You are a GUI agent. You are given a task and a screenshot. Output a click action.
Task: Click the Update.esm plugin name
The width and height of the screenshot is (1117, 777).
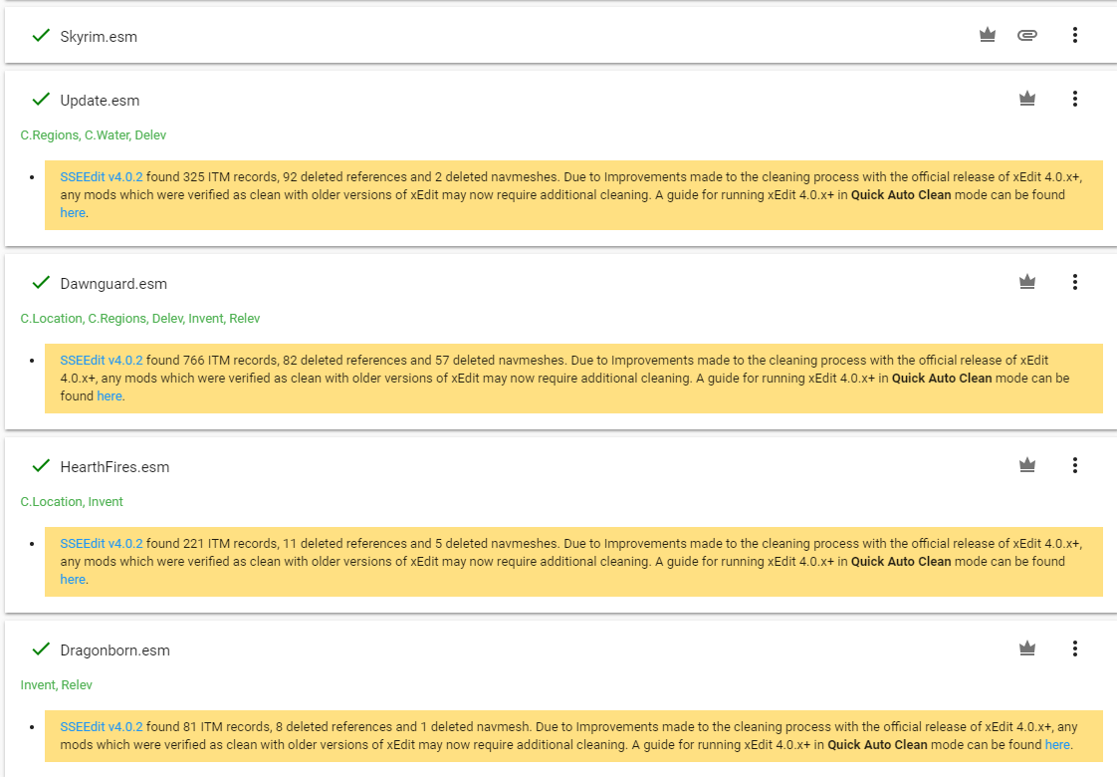tap(100, 101)
